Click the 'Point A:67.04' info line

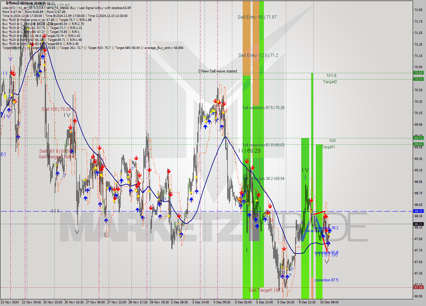[34, 12]
